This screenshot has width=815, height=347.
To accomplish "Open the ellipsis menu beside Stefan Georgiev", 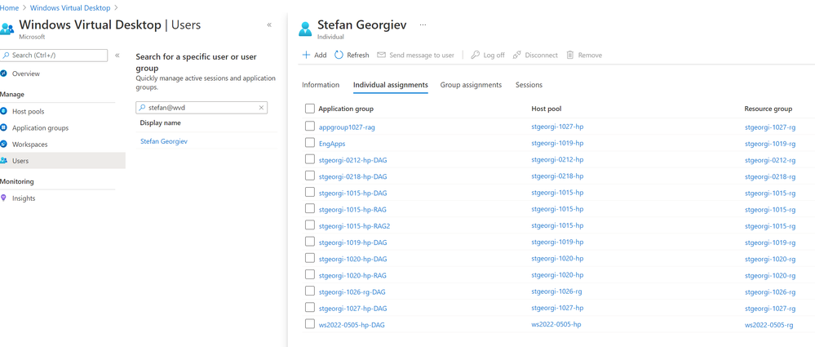I will 423,25.
